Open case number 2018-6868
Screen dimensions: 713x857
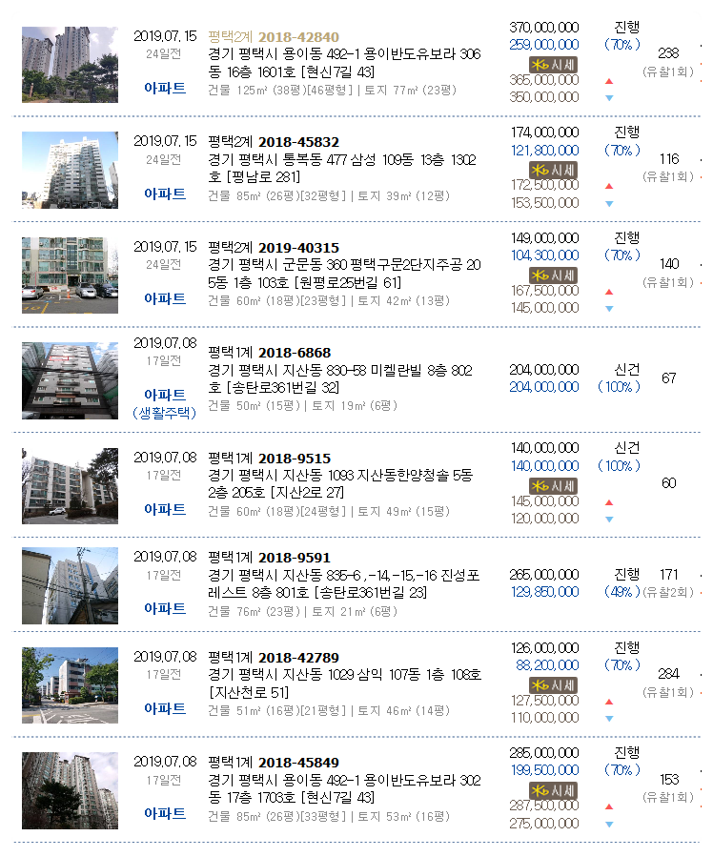(295, 353)
